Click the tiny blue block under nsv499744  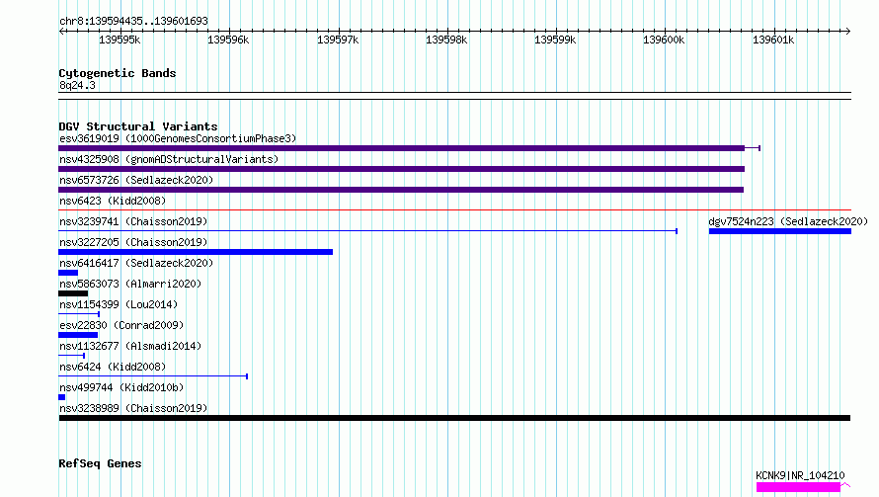pyautogui.click(x=61, y=397)
